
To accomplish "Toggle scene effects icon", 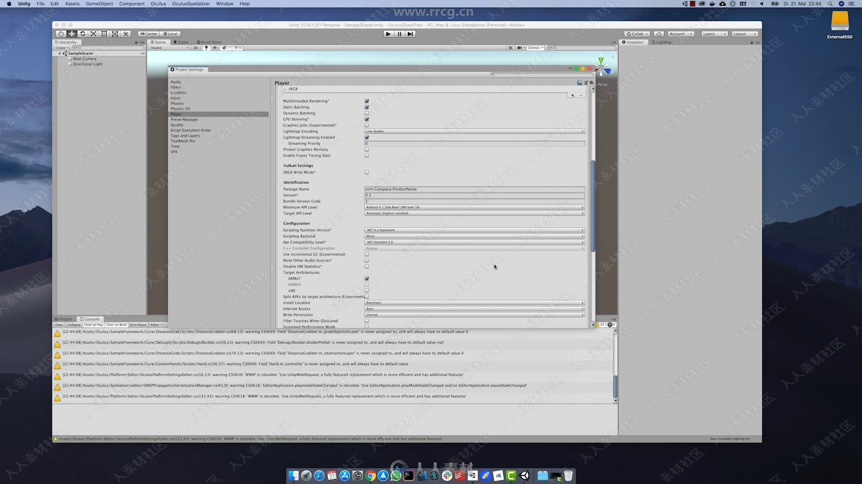I will coord(224,48).
